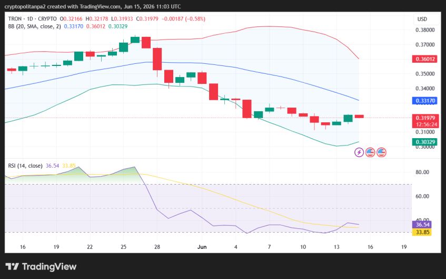Click the BB legend value 0.30329
This screenshot has width=446, height=279.
click(118, 26)
